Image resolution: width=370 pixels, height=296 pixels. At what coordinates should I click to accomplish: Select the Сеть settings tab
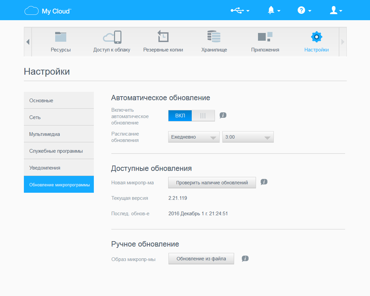tap(59, 117)
